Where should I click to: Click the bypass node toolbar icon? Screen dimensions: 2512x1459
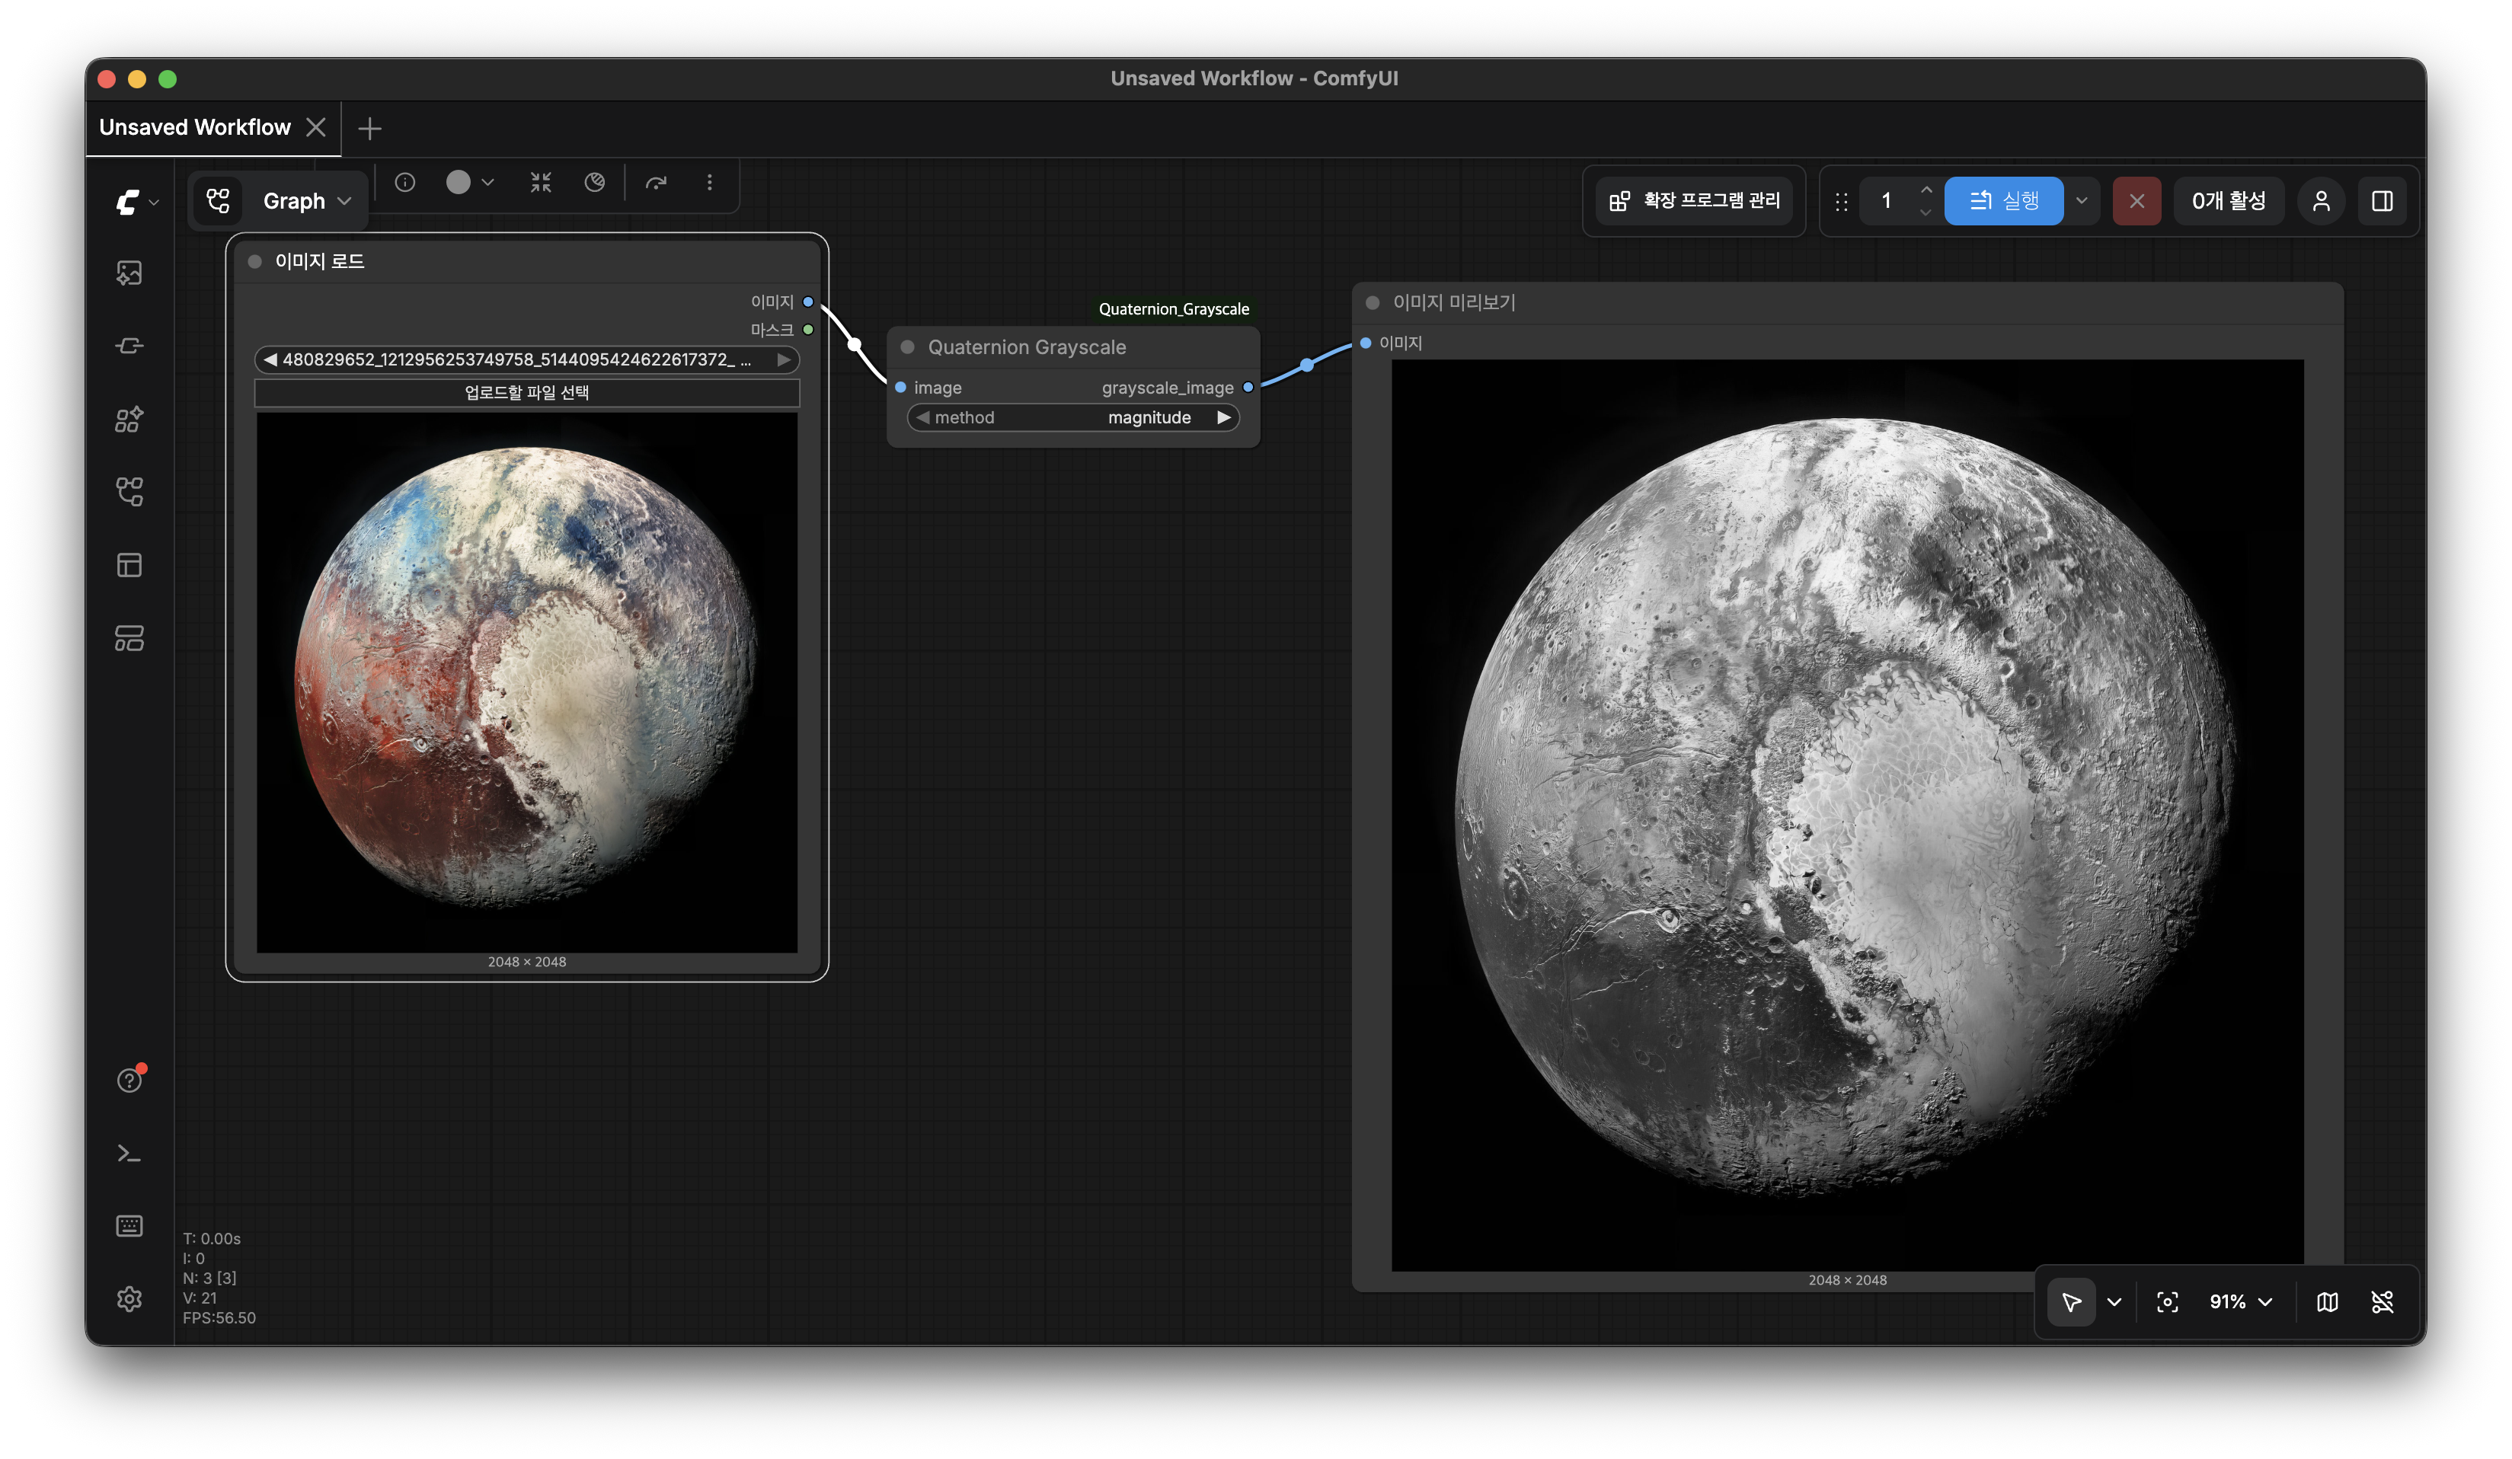pyautogui.click(x=595, y=183)
